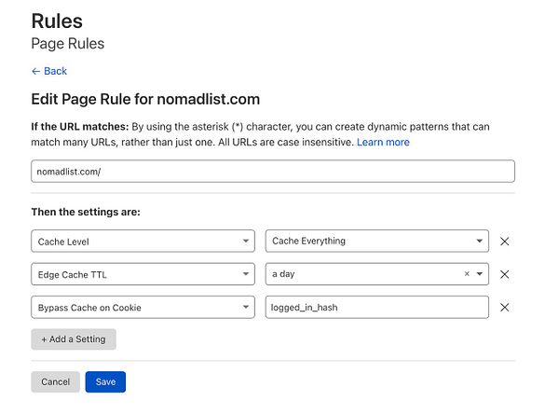The width and height of the screenshot is (559, 415).
Task: Open the Cache Everything value dropdown
Action: pos(376,241)
